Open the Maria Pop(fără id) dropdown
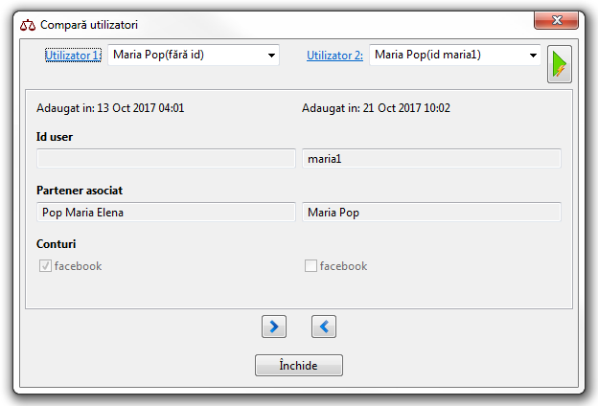Screen dimensions: 598x406 (x=193, y=55)
